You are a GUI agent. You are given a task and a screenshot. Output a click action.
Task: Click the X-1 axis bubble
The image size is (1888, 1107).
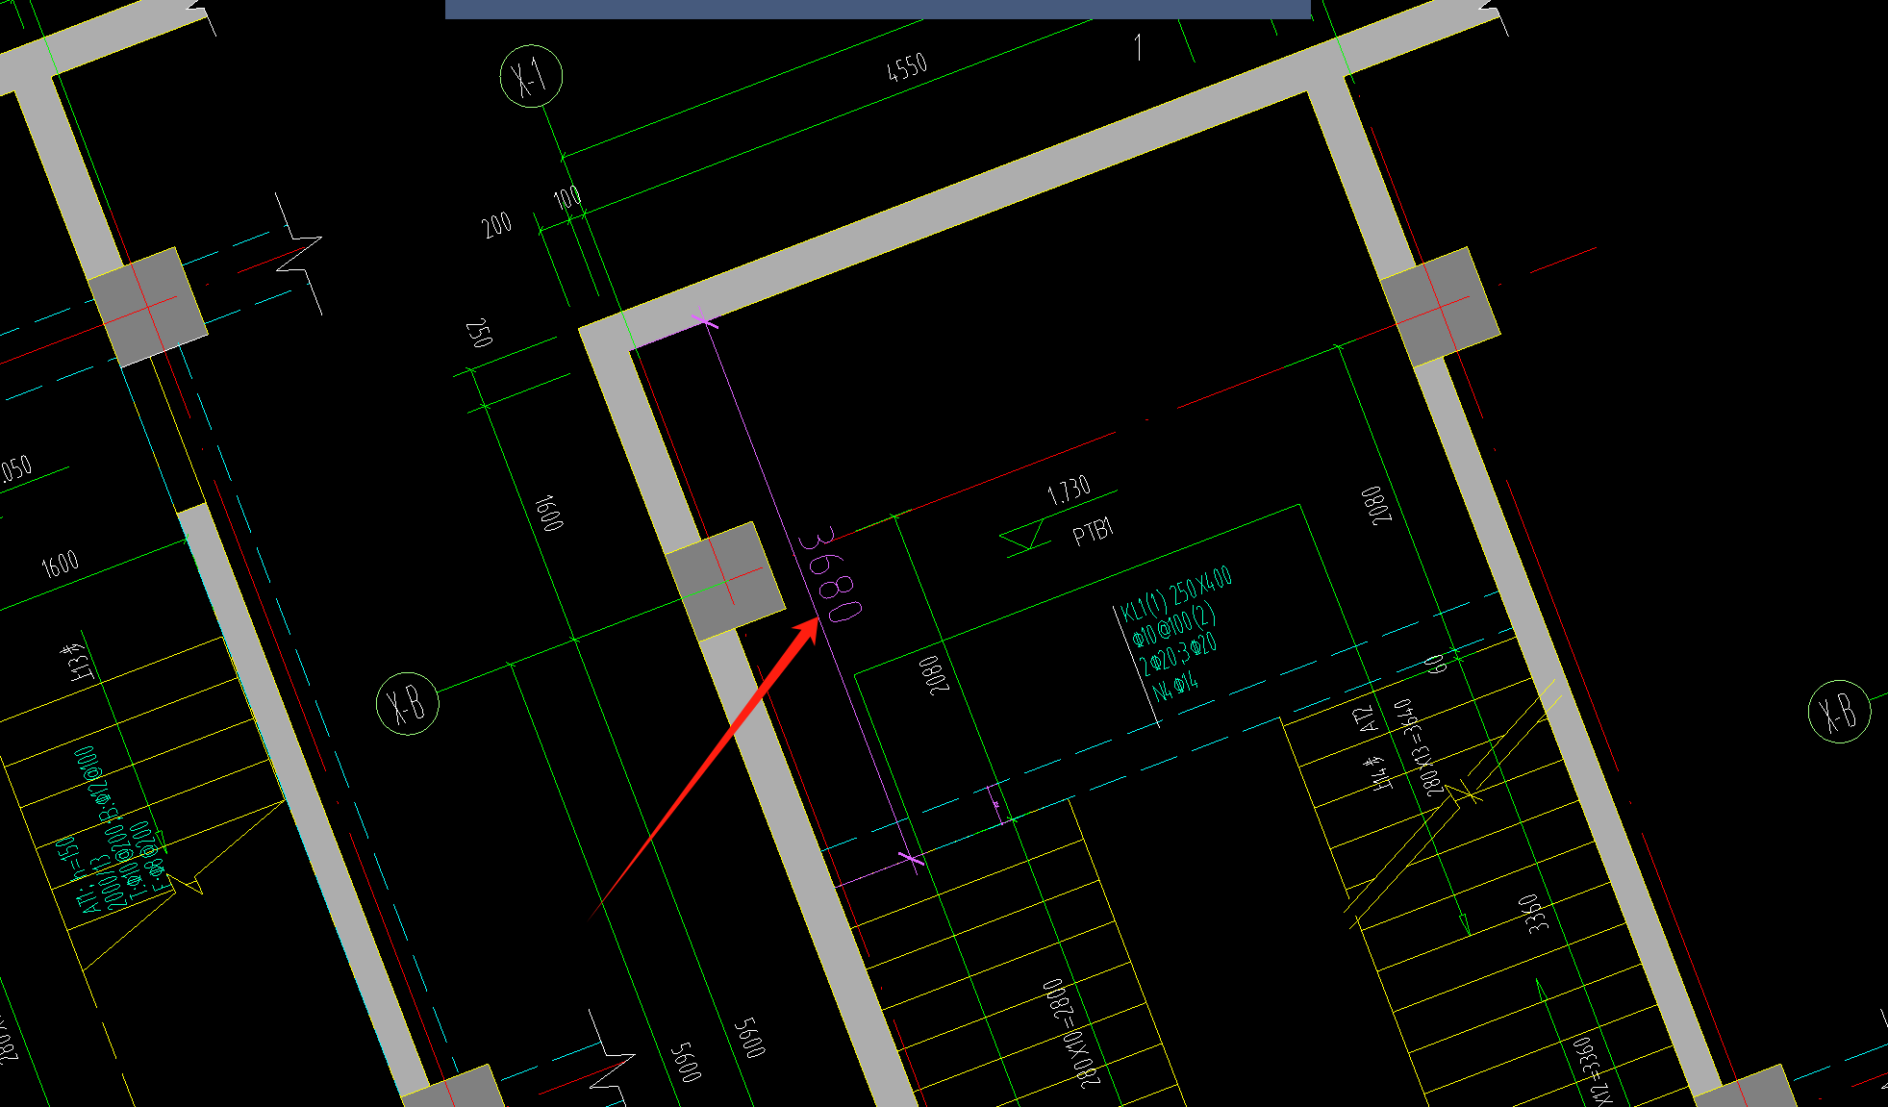531,76
